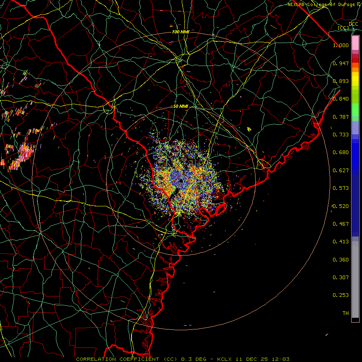Image resolution: width=362 pixels, height=362 pixels.
Task: Click the 0.680 legend value
Action: pyautogui.click(x=341, y=152)
